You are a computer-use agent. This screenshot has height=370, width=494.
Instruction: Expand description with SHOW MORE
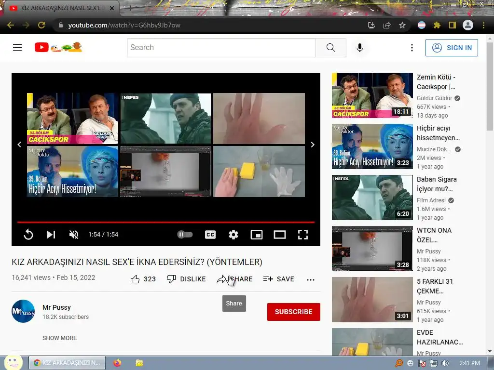(59, 338)
